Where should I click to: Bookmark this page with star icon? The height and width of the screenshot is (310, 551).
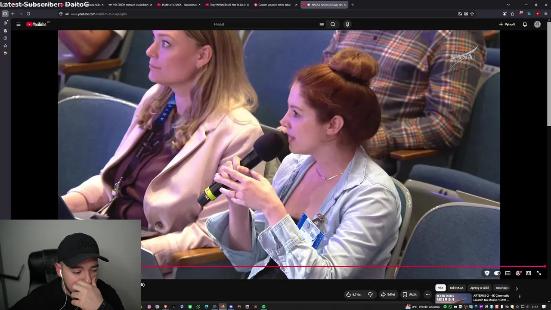[472, 14]
